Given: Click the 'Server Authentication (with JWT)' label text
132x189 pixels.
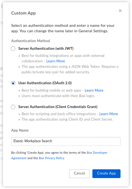Looking at the screenshot, I should coord(46,49).
